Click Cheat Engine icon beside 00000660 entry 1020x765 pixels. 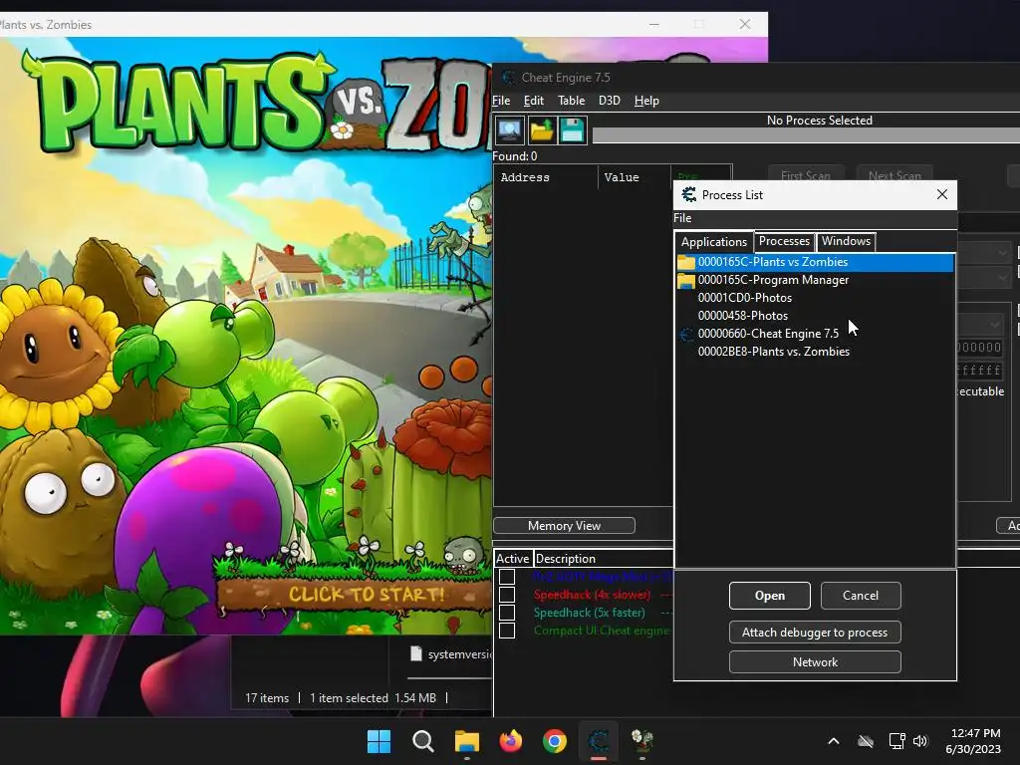pyautogui.click(x=686, y=335)
